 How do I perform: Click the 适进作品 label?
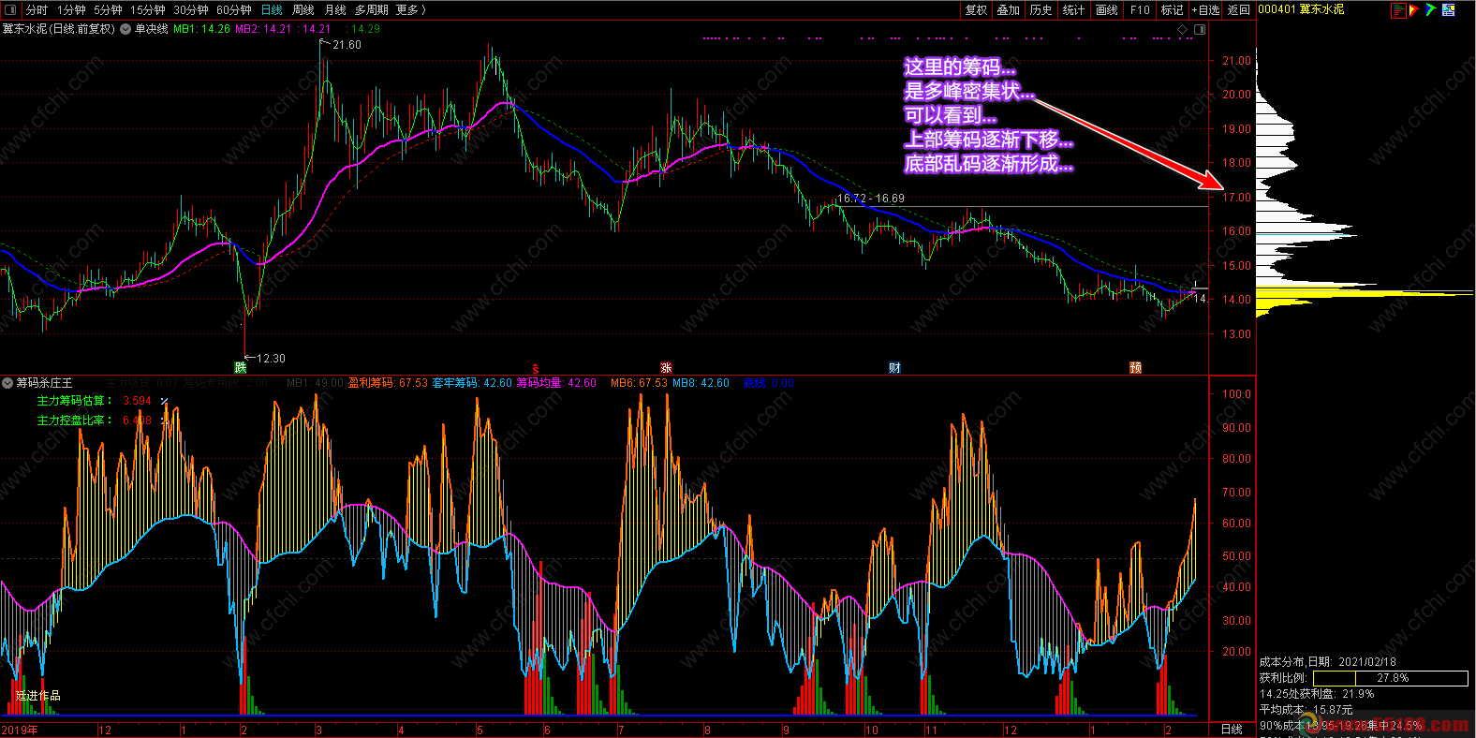pyautogui.click(x=38, y=696)
